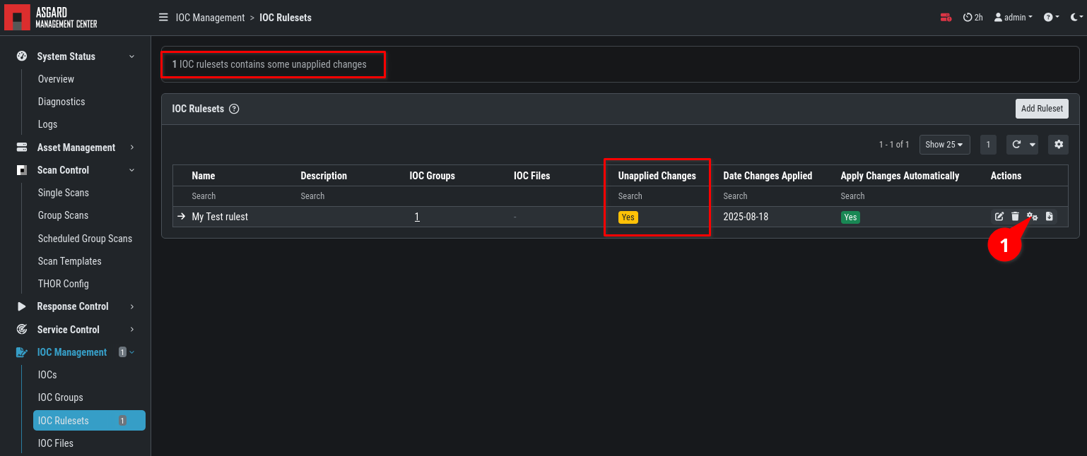
Task: Open the hamburger menu to collapse sidebar
Action: click(163, 17)
